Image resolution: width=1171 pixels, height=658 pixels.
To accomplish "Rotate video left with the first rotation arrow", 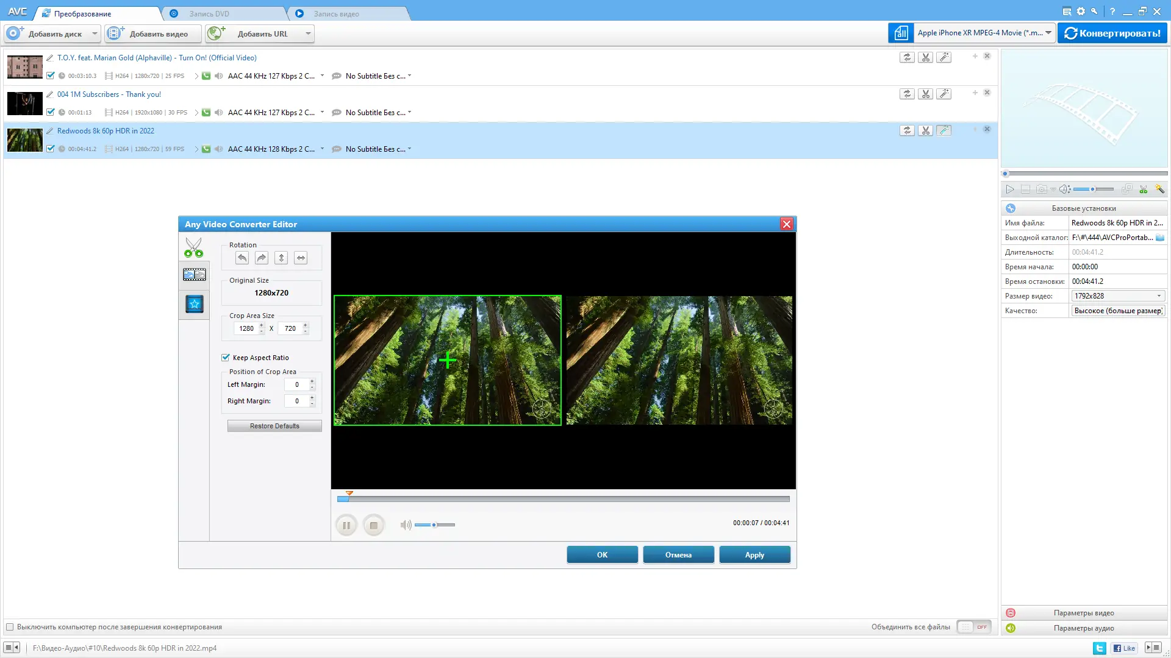I will [242, 258].
